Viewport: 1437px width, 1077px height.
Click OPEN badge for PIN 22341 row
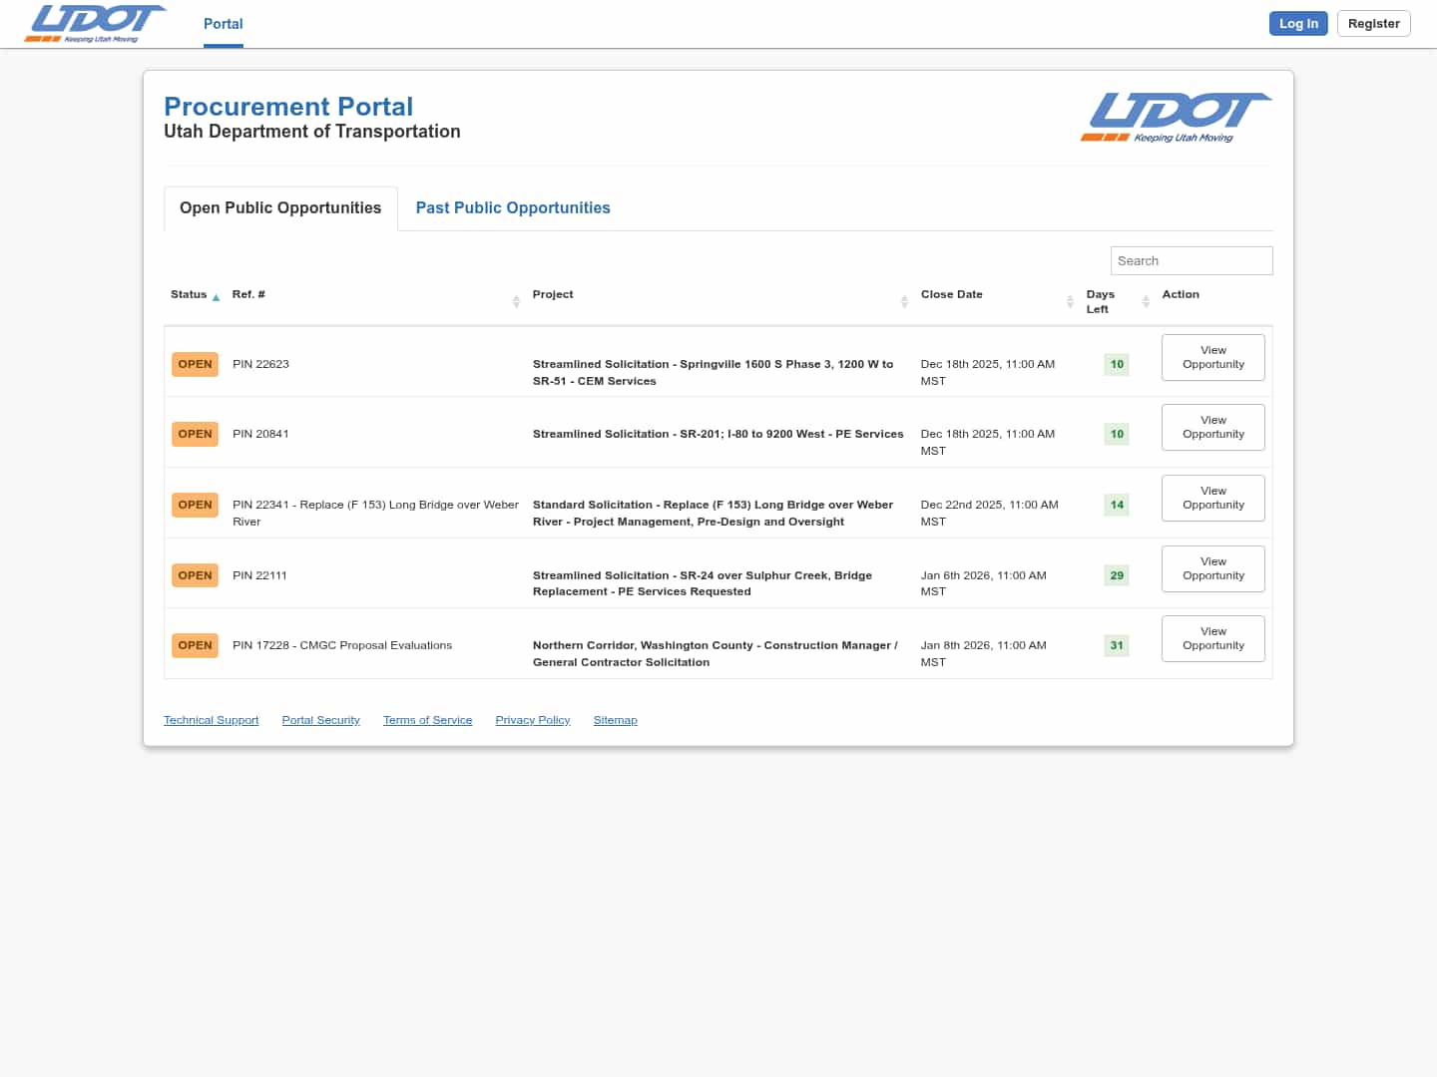coord(195,505)
